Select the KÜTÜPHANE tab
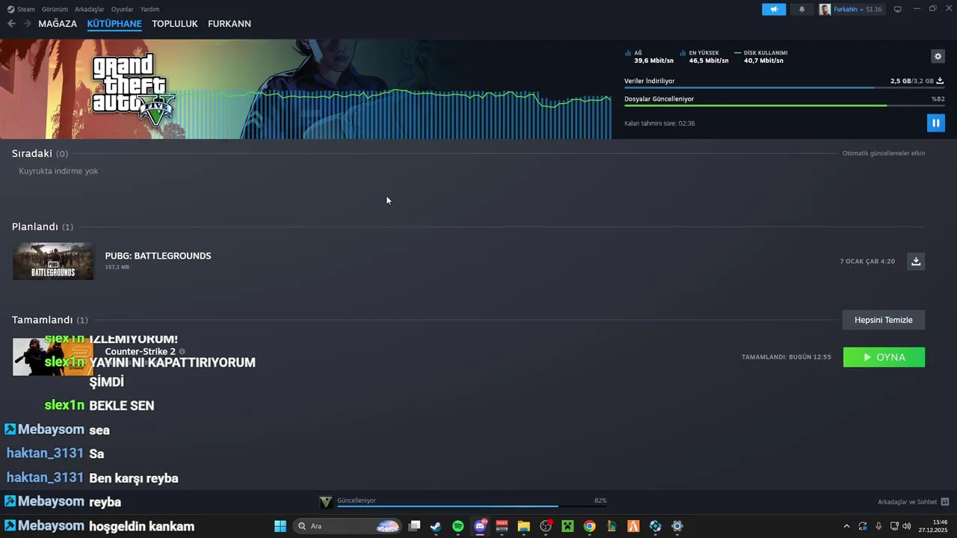957x538 pixels. point(114,24)
